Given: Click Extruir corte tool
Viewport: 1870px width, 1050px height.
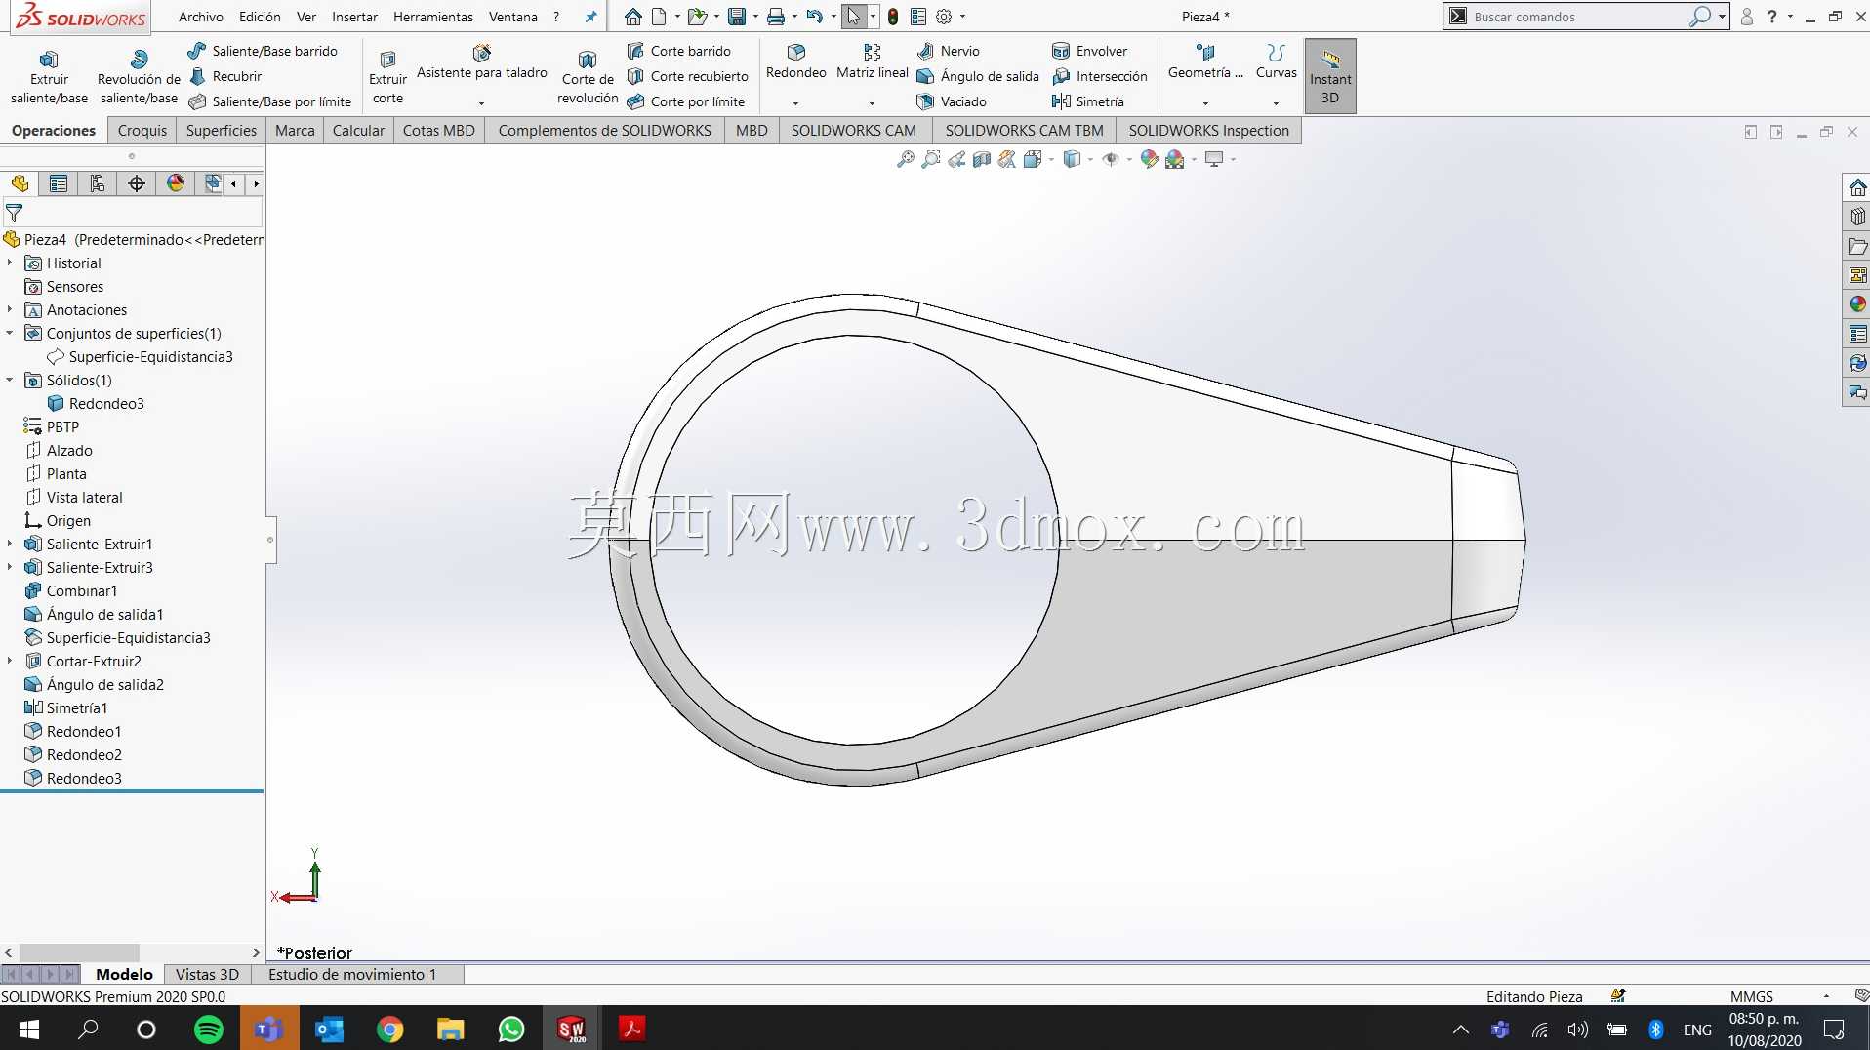Looking at the screenshot, I should point(387,76).
